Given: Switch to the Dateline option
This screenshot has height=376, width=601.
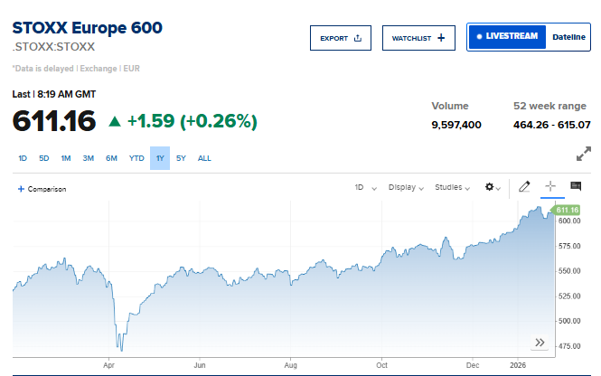Looking at the screenshot, I should tap(568, 37).
